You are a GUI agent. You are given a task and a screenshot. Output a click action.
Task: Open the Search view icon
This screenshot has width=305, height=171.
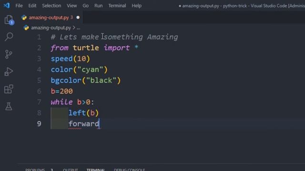tap(9, 37)
